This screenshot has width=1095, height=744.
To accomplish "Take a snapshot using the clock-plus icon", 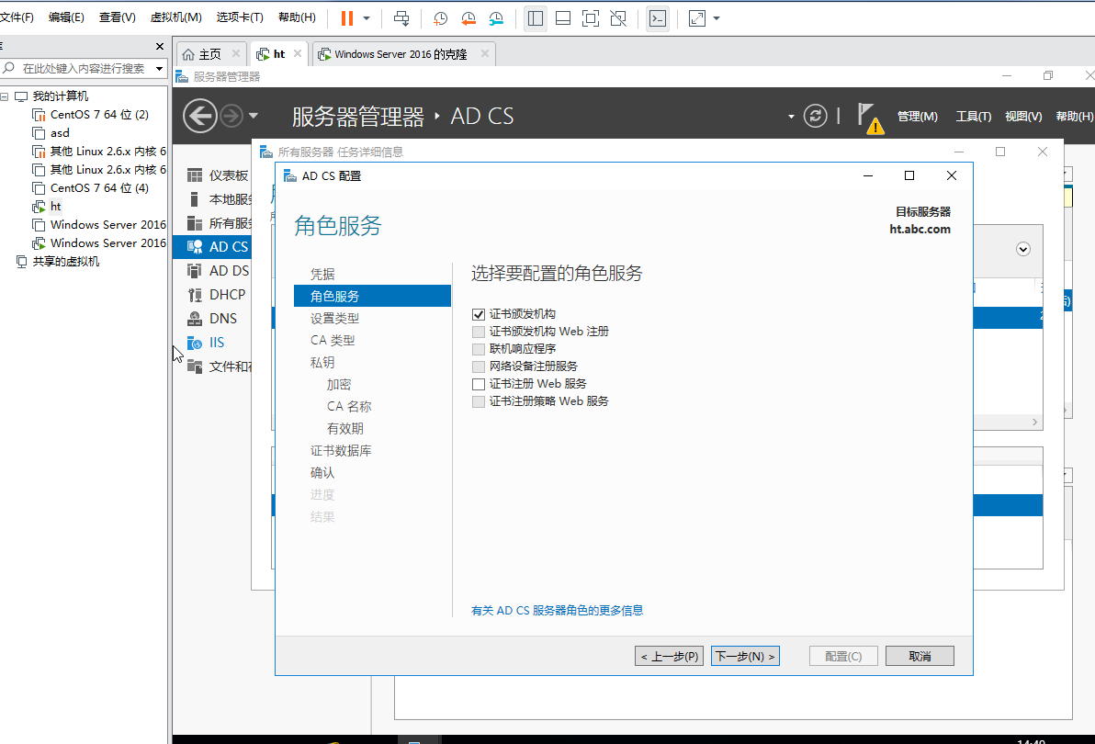I will [440, 19].
